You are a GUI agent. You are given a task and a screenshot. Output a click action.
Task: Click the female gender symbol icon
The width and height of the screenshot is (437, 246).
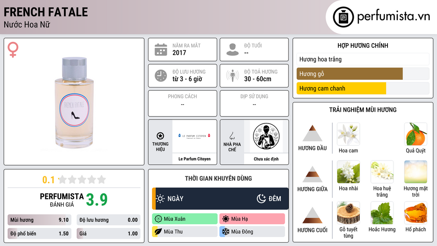13,50
